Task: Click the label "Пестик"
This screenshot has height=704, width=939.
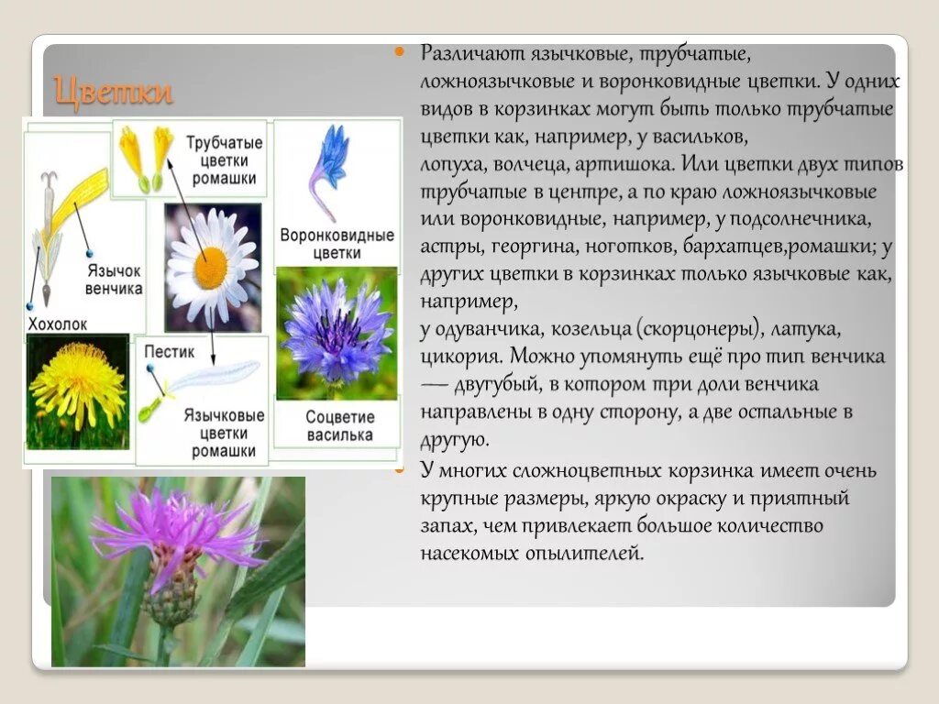Action: click(x=170, y=351)
